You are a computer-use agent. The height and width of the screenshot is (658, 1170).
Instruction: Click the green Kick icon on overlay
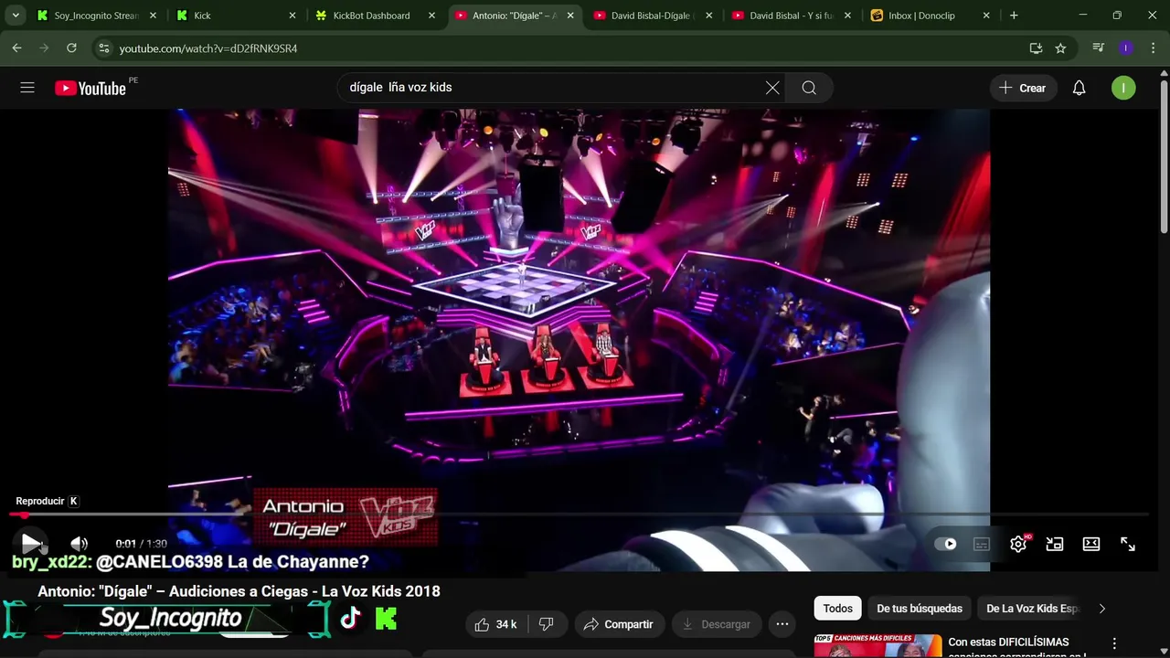[x=387, y=619]
